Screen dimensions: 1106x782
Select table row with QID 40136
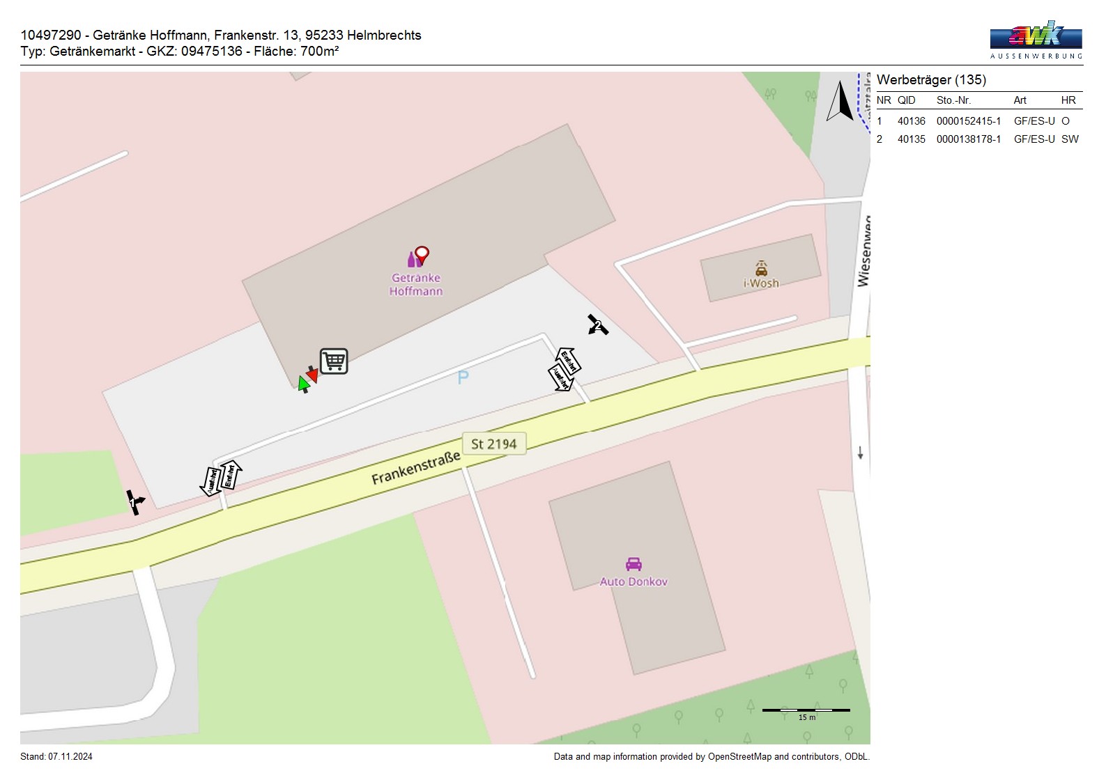(978, 121)
